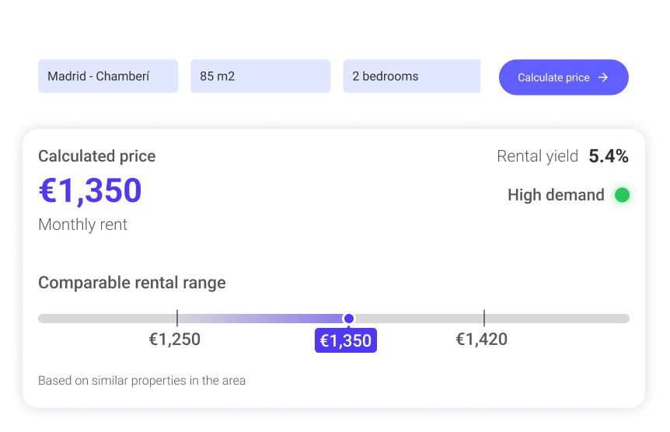The height and width of the screenshot is (432, 670).
Task: Click the Madrid - Chamberí location field
Action: 108,76
